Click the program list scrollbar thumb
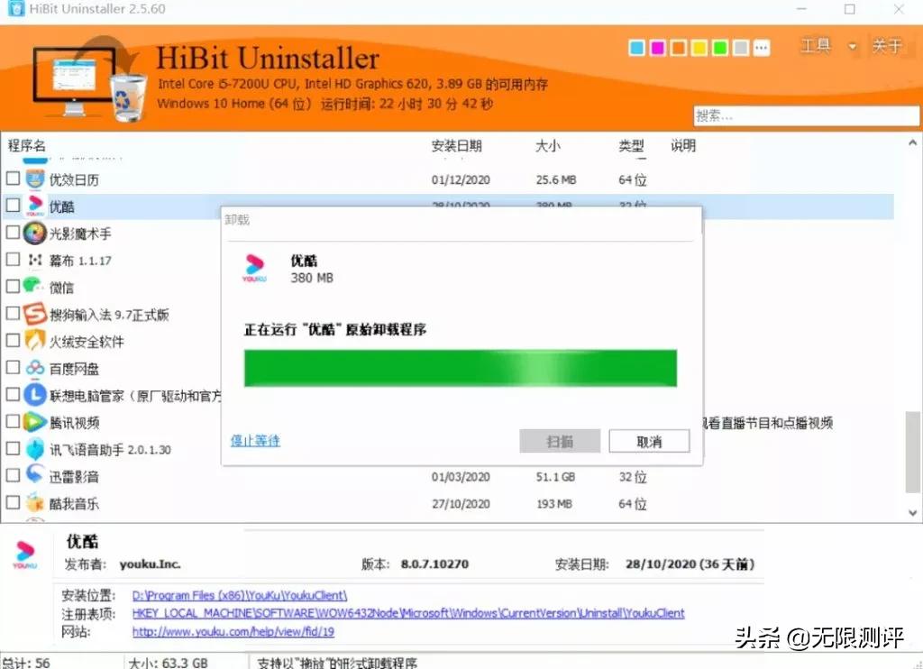 (x=913, y=453)
